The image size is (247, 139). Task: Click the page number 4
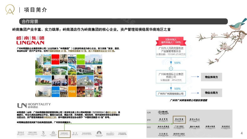coord(241,132)
